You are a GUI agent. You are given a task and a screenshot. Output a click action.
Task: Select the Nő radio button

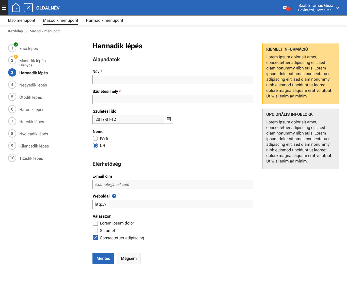pyautogui.click(x=95, y=145)
